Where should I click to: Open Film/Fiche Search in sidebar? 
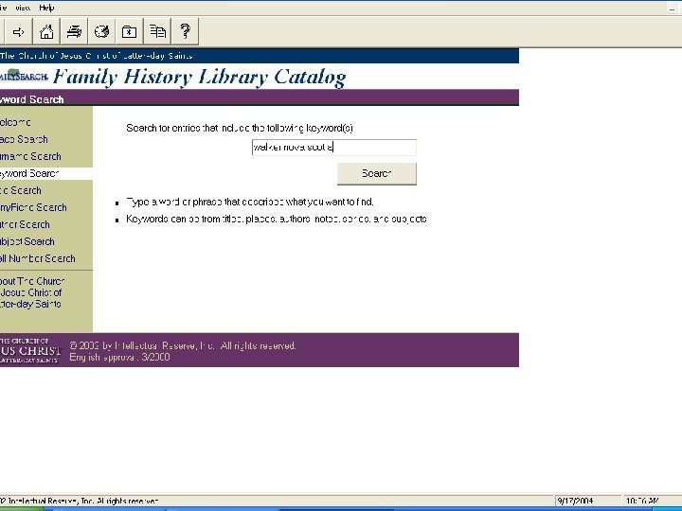click(x=33, y=207)
